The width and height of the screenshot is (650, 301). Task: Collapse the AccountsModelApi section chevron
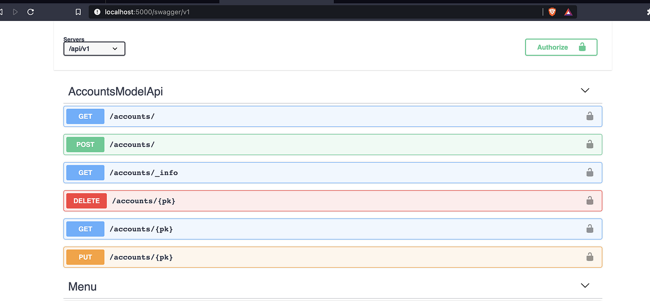[585, 91]
